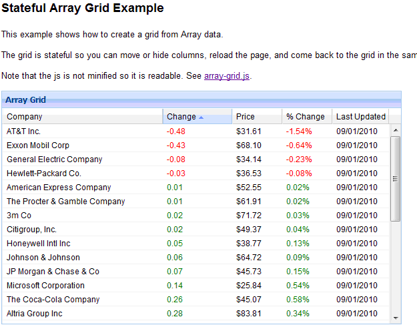417x329 pixels.
Task: Click the Array Grid panel title
Action: [25, 99]
